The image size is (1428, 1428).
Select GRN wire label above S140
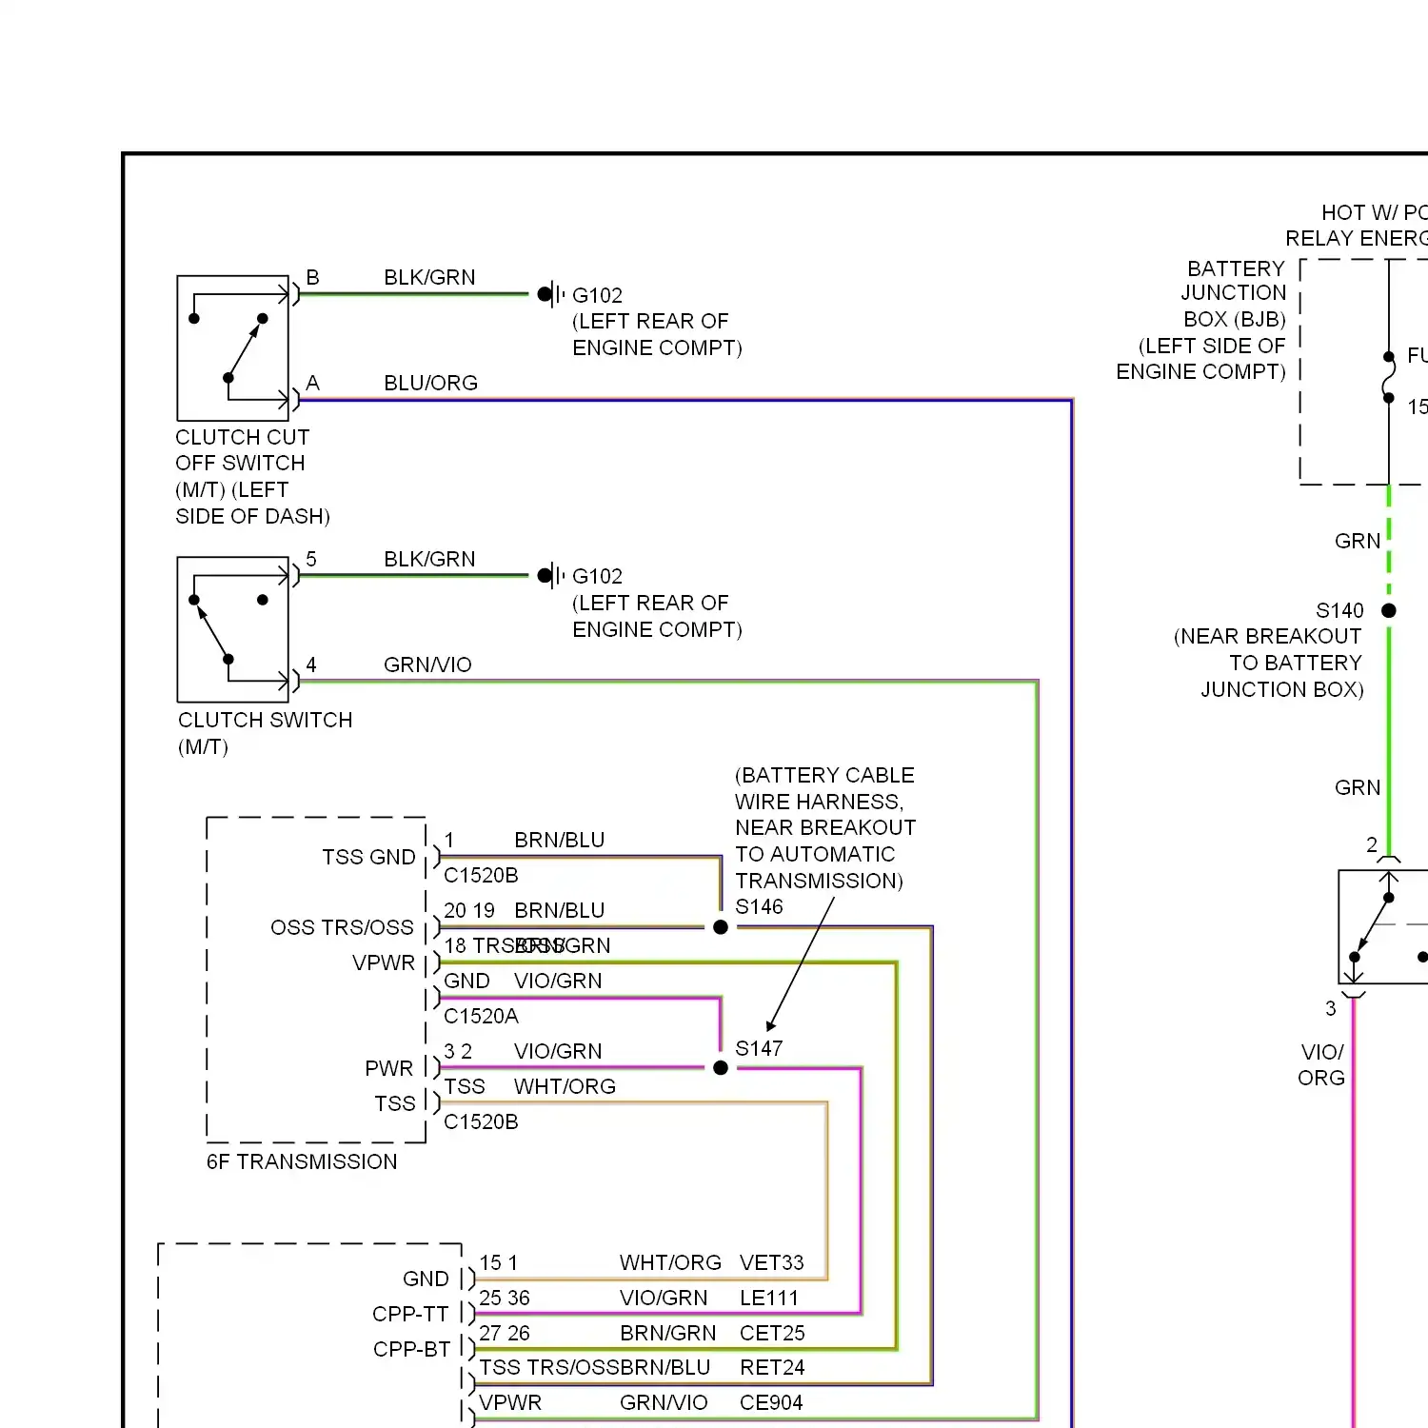click(1358, 541)
